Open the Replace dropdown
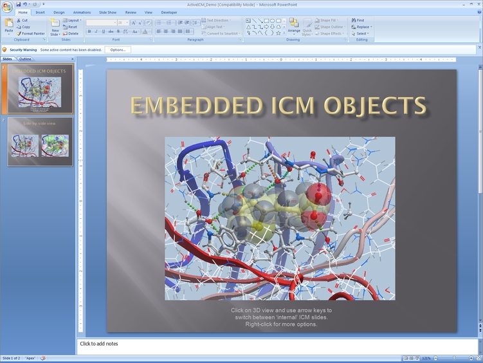The width and height of the screenshot is (483, 363). coord(363,27)
